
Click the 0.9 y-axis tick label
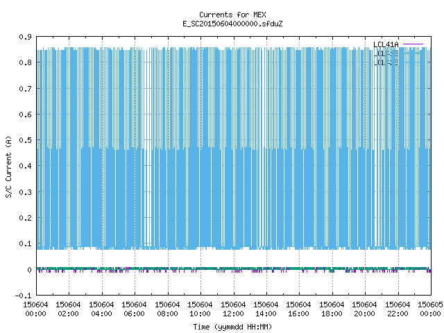coord(25,37)
